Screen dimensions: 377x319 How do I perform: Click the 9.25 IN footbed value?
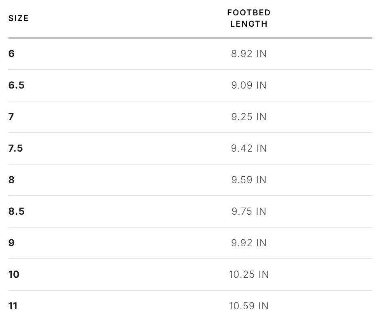click(x=249, y=117)
